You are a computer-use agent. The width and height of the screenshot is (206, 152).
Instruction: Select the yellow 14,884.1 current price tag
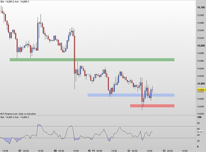pos(201,90)
